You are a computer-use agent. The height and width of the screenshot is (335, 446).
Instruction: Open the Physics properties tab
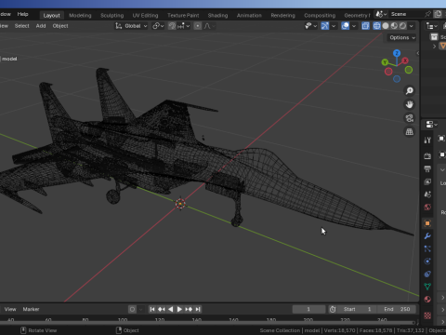coord(427,261)
